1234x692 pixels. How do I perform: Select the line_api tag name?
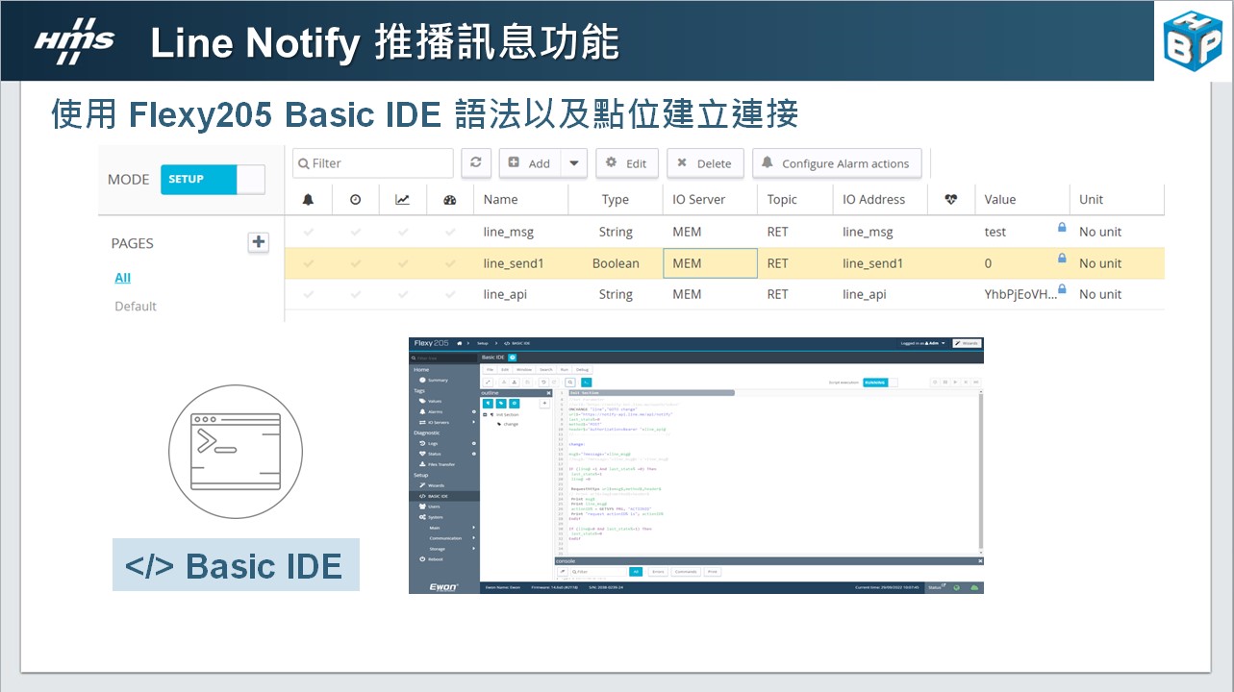tap(506, 294)
